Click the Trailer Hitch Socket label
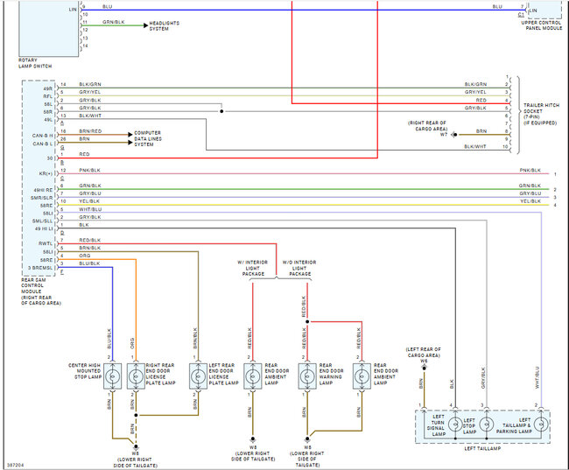The width and height of the screenshot is (569, 470). click(540, 114)
